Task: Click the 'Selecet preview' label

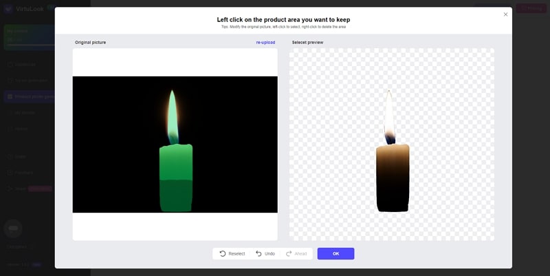Action: [x=307, y=43]
